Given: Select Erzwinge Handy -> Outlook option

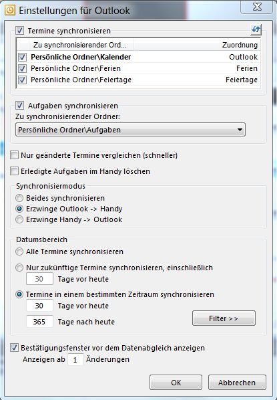Looking at the screenshot, I should point(19,219).
